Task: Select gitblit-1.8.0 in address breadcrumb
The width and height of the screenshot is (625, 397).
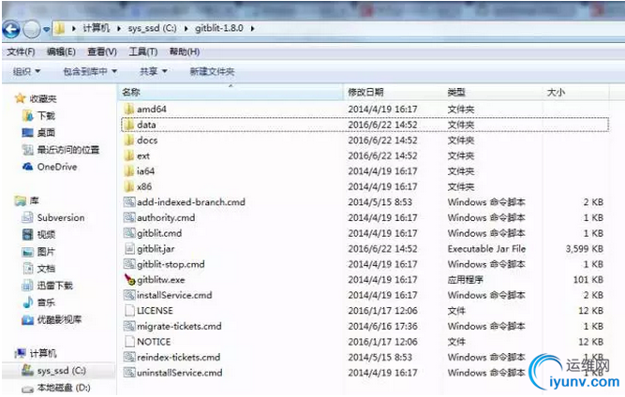Action: (x=219, y=28)
